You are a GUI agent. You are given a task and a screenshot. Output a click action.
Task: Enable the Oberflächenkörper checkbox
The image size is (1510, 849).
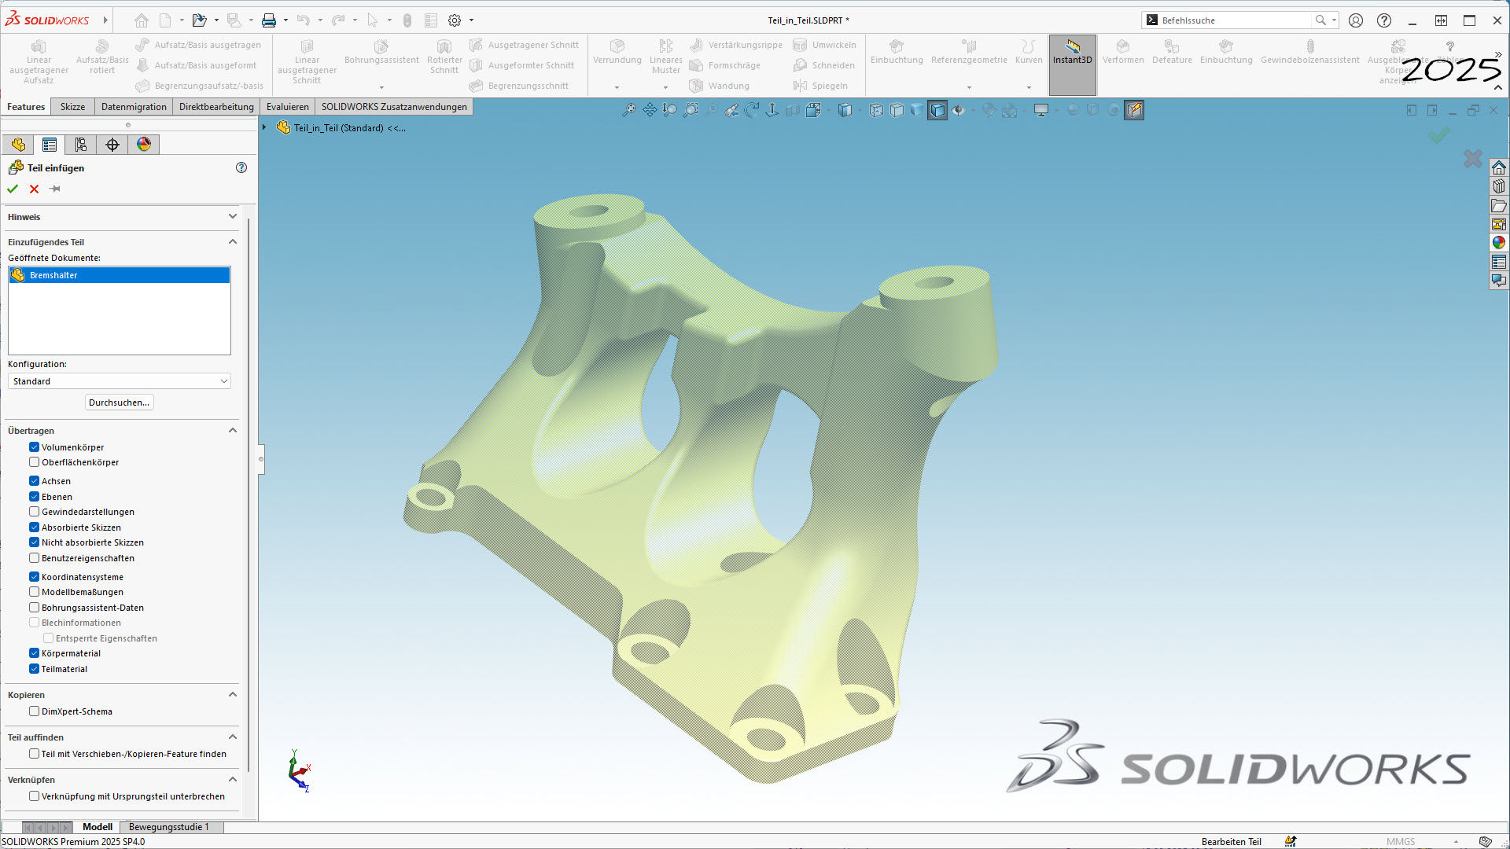tap(35, 462)
